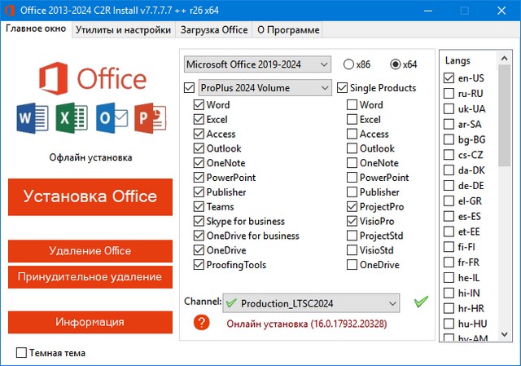The height and width of the screenshot is (366, 521).
Task: Click the Office logo at the top
Action: pos(90,78)
